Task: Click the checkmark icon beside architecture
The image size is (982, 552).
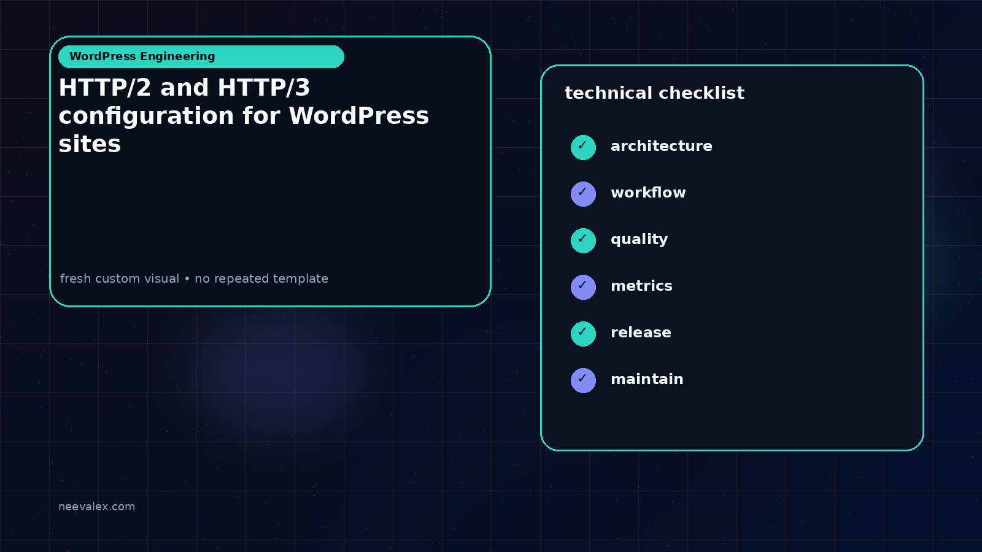Action: click(583, 147)
